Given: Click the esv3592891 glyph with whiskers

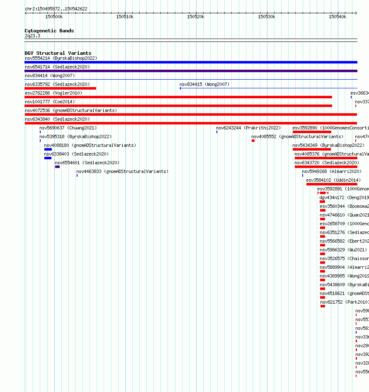Looking at the screenshot, I should [323, 193].
